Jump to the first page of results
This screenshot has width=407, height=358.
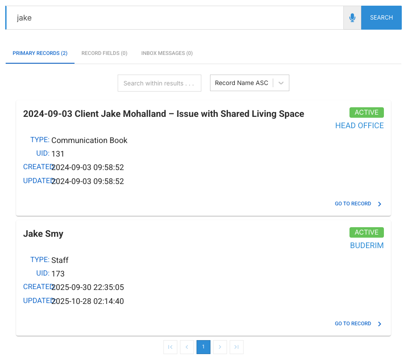(x=170, y=347)
